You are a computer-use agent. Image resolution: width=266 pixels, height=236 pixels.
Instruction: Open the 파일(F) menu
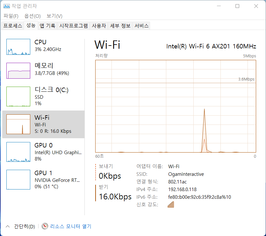coord(11,16)
